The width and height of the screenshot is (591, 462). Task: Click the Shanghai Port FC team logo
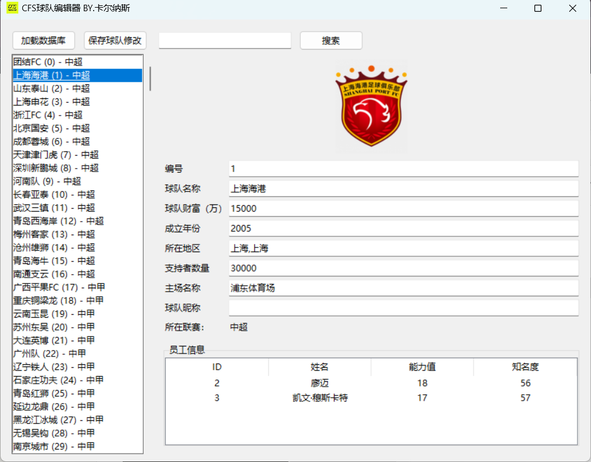pyautogui.click(x=371, y=106)
